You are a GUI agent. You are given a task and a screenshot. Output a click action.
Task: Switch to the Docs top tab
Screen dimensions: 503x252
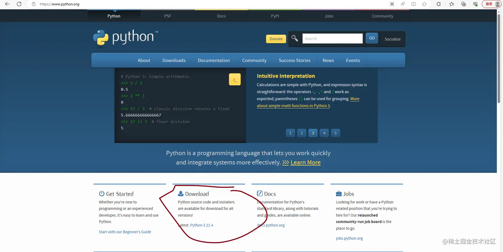[221, 16]
